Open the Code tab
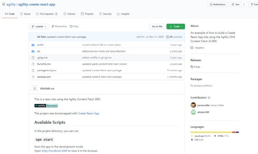This screenshot has width=258, height=154. click(x=10, y=14)
